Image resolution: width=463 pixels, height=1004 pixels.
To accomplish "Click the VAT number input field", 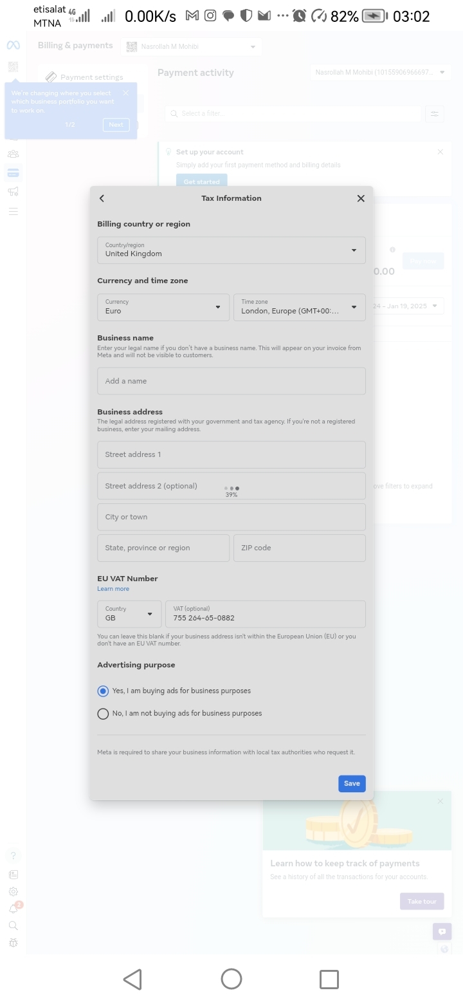I will click(265, 615).
